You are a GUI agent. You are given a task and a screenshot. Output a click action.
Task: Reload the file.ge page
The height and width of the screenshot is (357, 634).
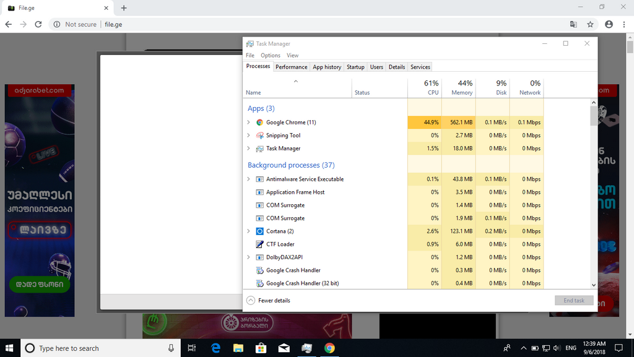38,24
